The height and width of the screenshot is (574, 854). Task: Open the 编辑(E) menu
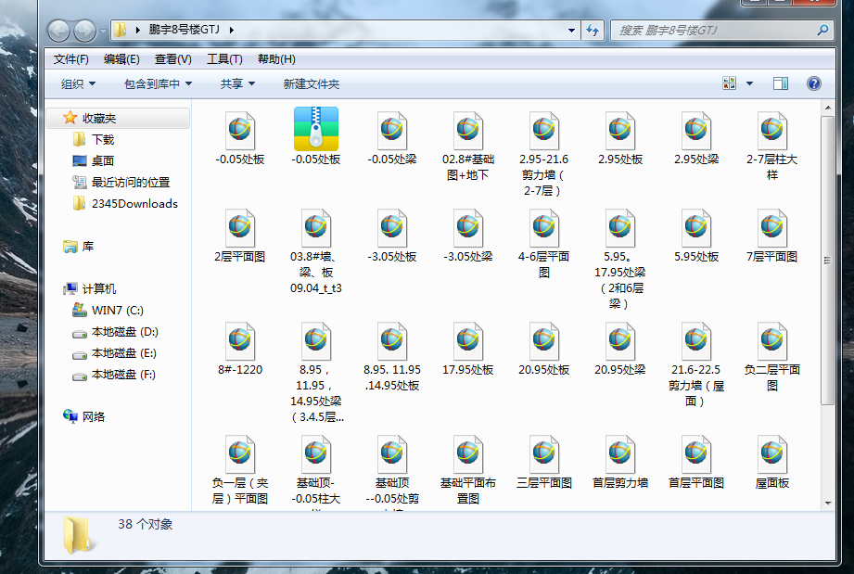[121, 58]
